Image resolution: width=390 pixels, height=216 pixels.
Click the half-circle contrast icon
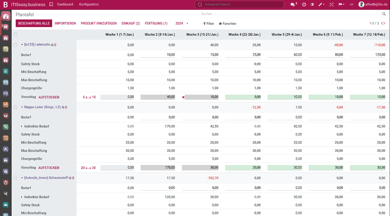click(x=312, y=4)
